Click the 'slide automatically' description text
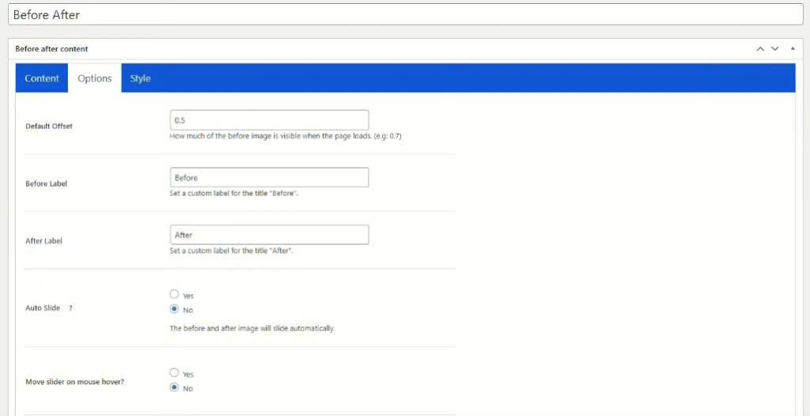Viewport: 810px width, 416px height. coord(252,328)
